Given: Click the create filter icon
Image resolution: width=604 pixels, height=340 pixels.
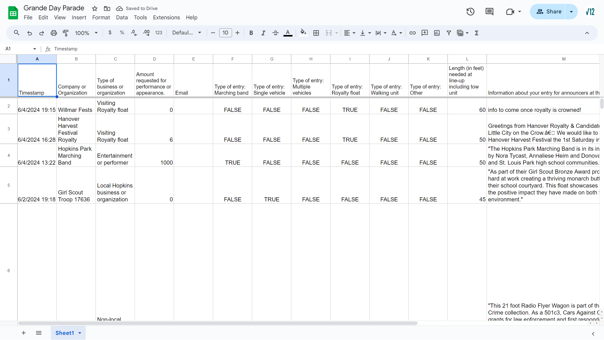Looking at the screenshot, I should (449, 33).
